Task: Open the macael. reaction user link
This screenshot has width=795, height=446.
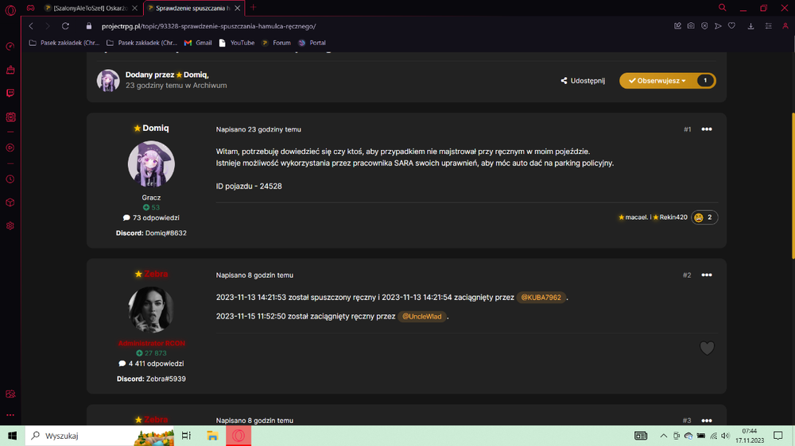Action: click(x=637, y=217)
